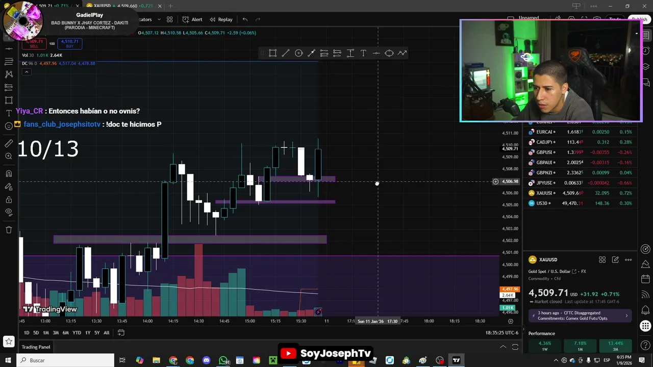Open the text tool in floating toolbar
The width and height of the screenshot is (653, 367).
pyautogui.click(x=363, y=53)
